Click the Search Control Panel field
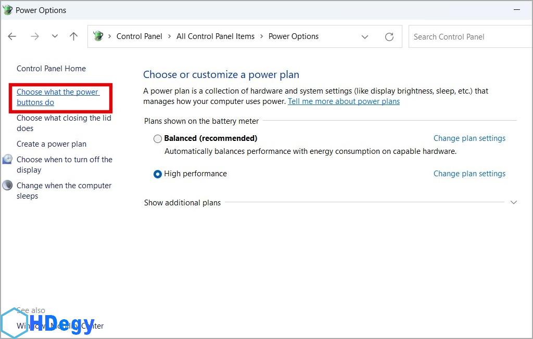Screen dimensions: 533x339 pos(468,37)
